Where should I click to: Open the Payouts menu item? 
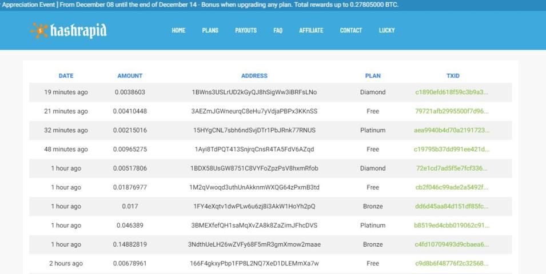click(x=246, y=30)
